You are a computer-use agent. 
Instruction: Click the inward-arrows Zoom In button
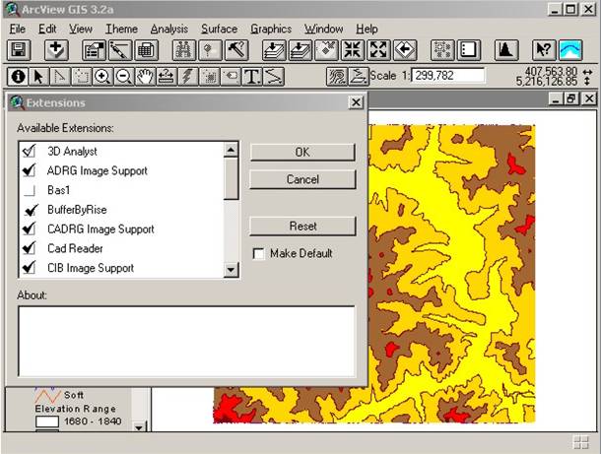click(353, 50)
